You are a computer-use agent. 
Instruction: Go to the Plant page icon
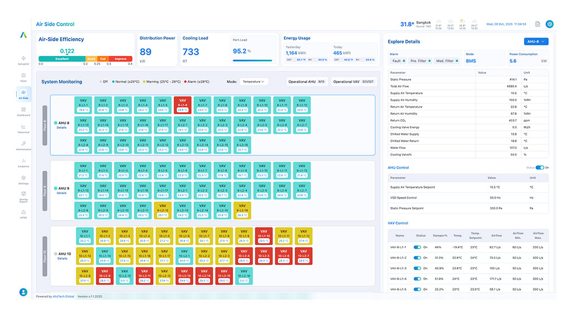click(23, 76)
